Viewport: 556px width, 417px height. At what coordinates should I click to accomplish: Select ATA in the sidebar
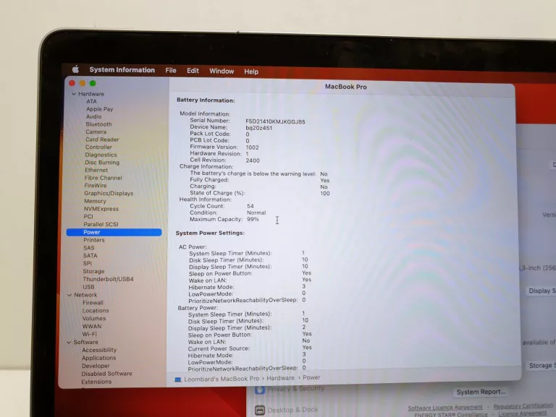click(x=91, y=101)
